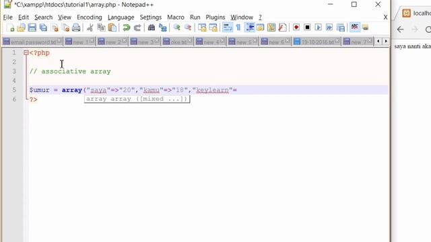Open the Run menu
The image size is (431, 242).
tap(195, 17)
